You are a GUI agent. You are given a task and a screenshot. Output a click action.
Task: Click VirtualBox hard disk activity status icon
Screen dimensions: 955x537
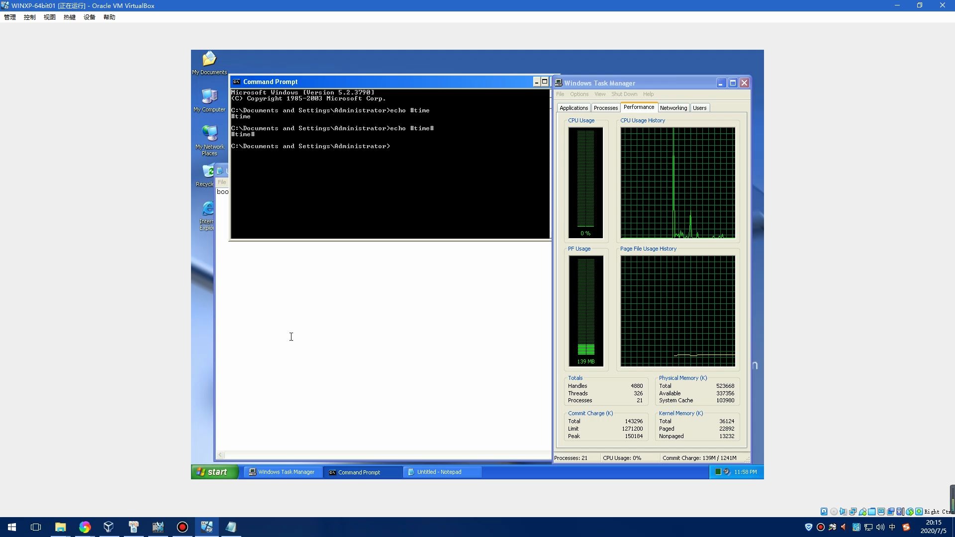pyautogui.click(x=824, y=511)
